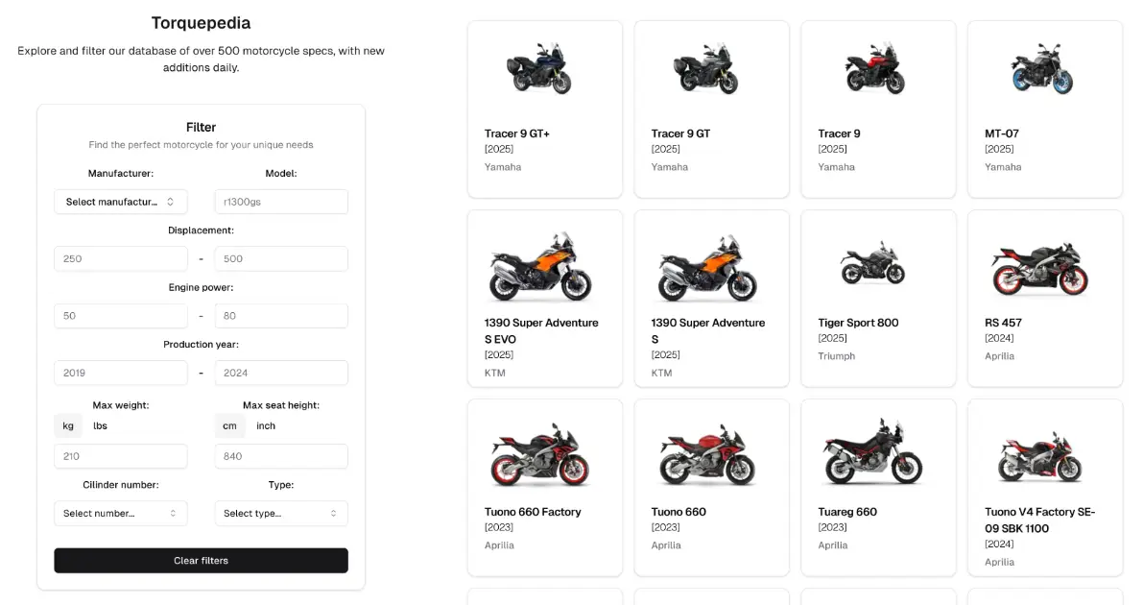
Task: Open the Type selection dropdown
Action: click(280, 513)
